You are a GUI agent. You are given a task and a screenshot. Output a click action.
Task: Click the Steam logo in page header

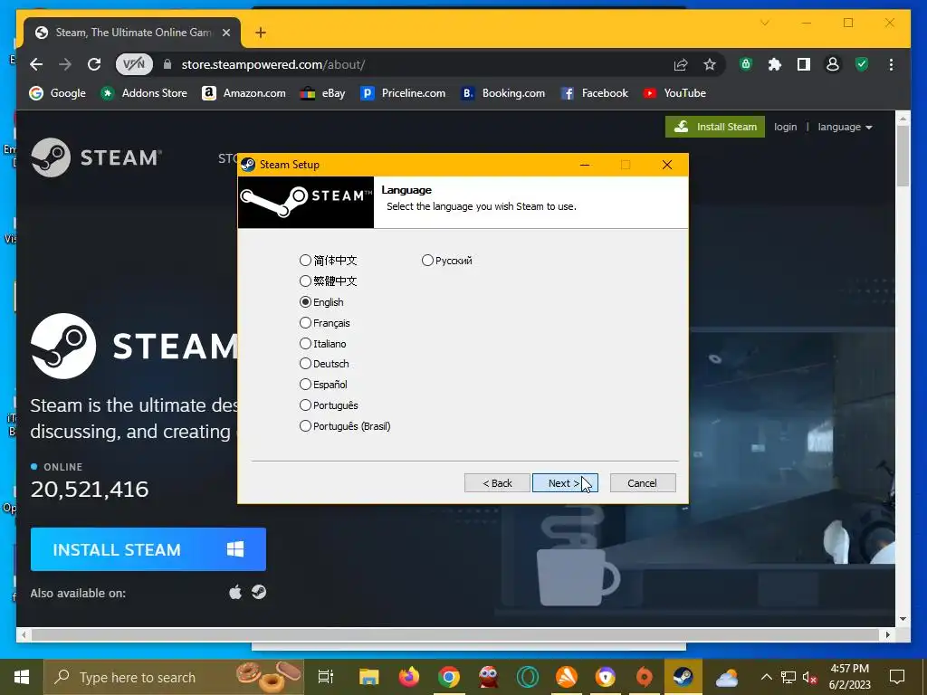[96, 157]
